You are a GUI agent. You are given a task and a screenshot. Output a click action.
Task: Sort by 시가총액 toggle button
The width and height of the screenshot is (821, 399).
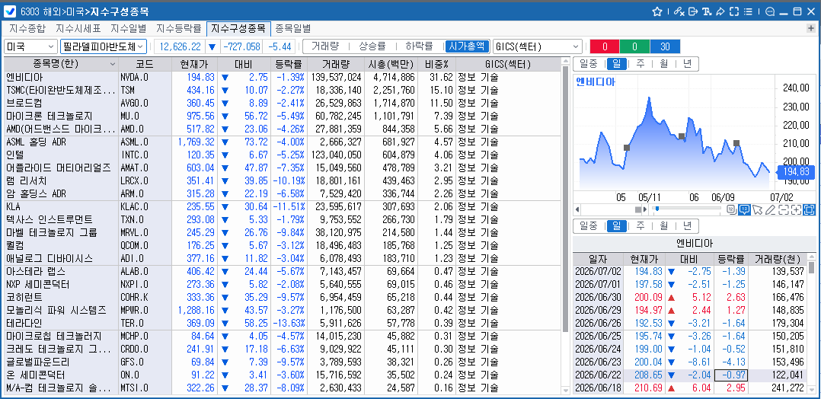point(468,46)
